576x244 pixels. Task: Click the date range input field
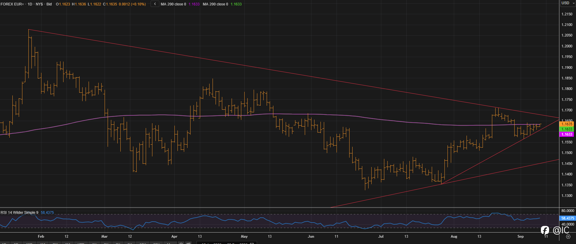[226, 243]
